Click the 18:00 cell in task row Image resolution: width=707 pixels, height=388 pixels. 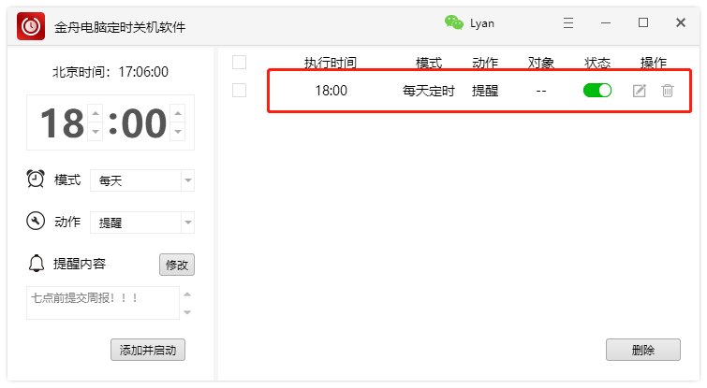point(331,91)
